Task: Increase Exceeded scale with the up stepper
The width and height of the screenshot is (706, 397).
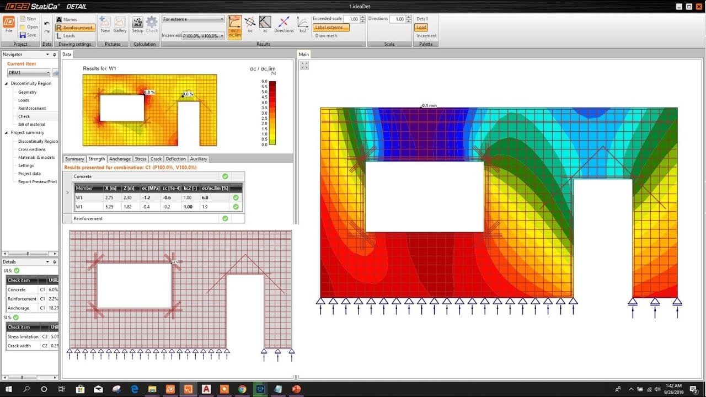Action: point(363,16)
